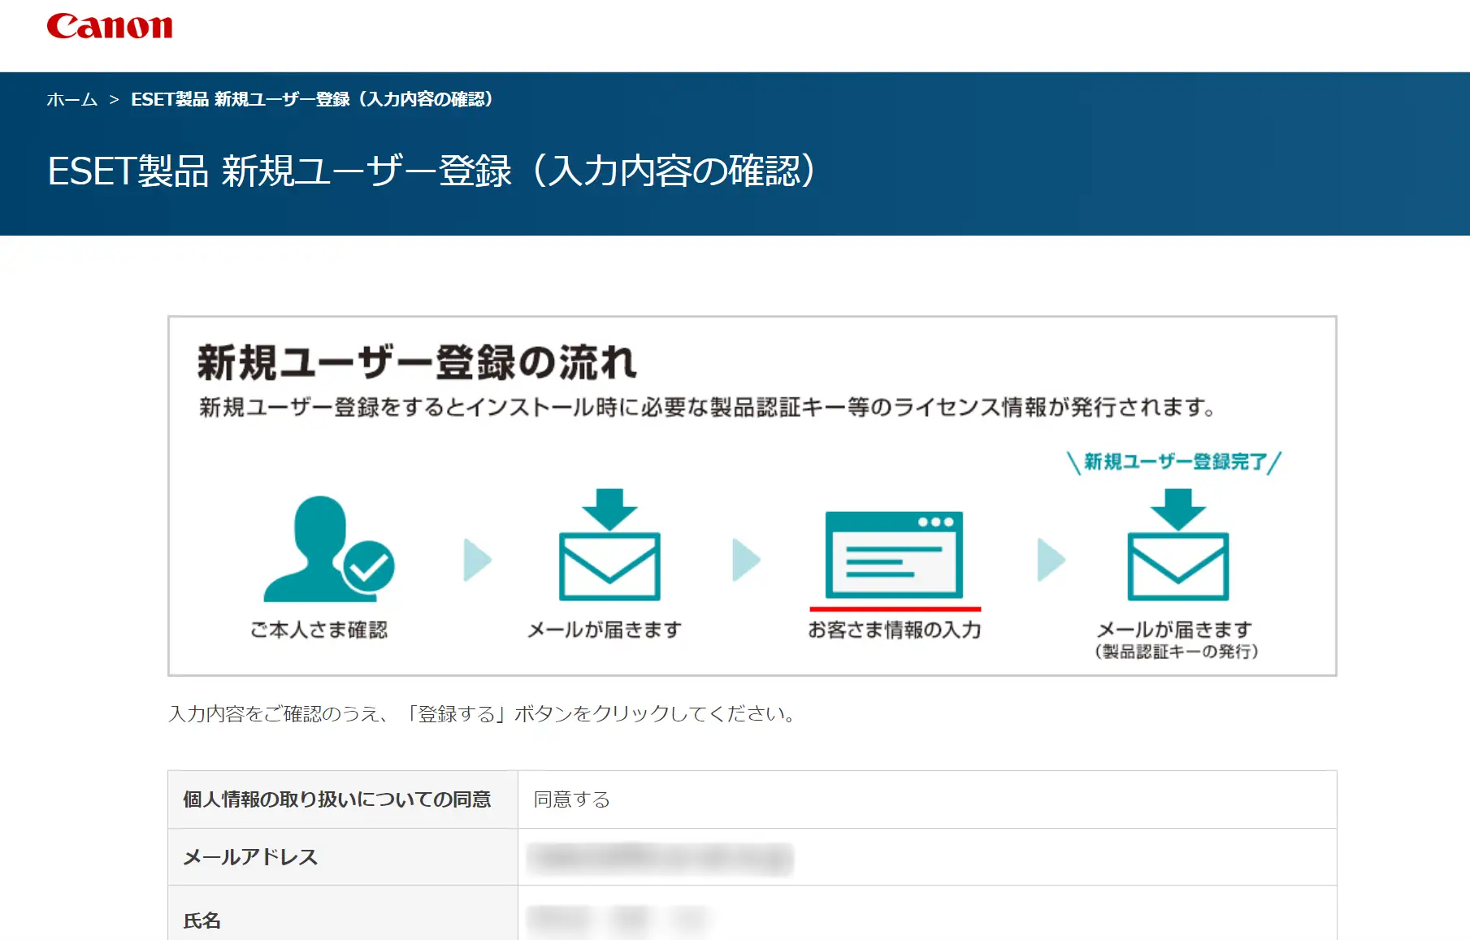Go to ホーム breadcrumb link
The image size is (1470, 940).
pos(72,99)
